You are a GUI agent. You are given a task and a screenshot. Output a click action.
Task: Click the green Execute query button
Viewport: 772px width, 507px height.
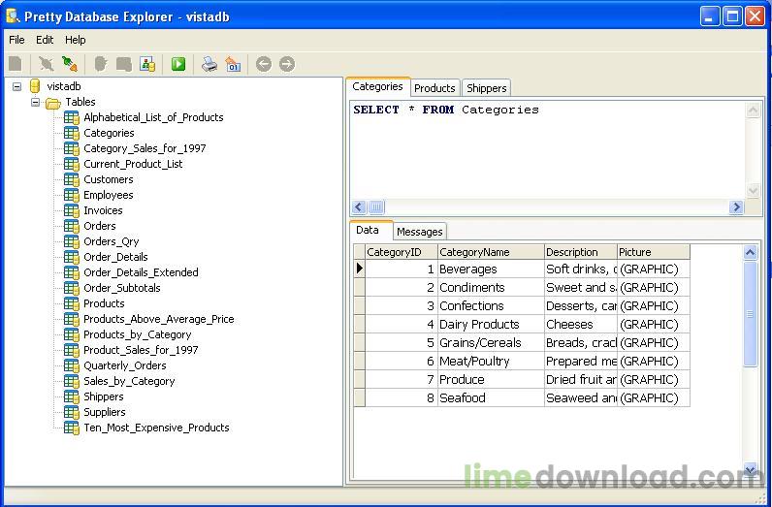tap(178, 64)
